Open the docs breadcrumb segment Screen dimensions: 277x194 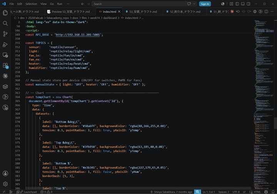(x=75, y=18)
